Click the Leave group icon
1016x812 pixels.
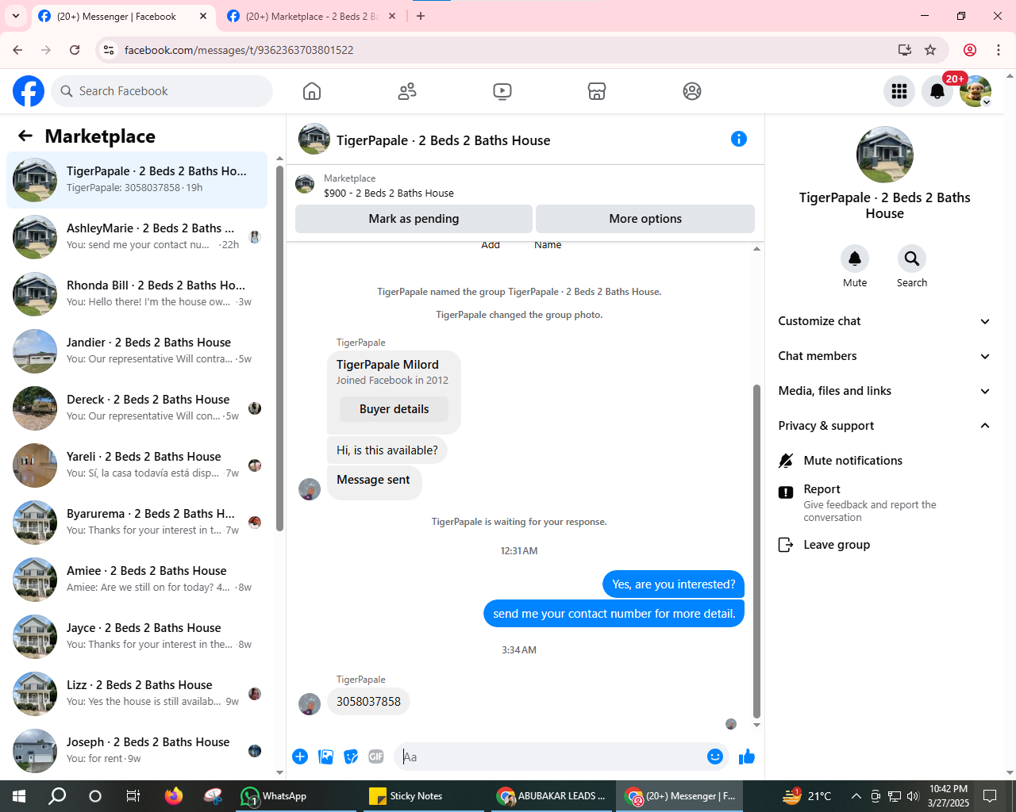(x=786, y=545)
